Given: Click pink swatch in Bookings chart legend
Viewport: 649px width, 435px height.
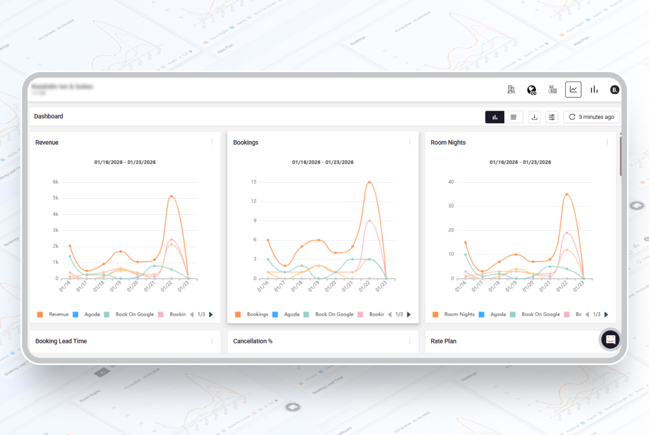Looking at the screenshot, I should (x=360, y=314).
